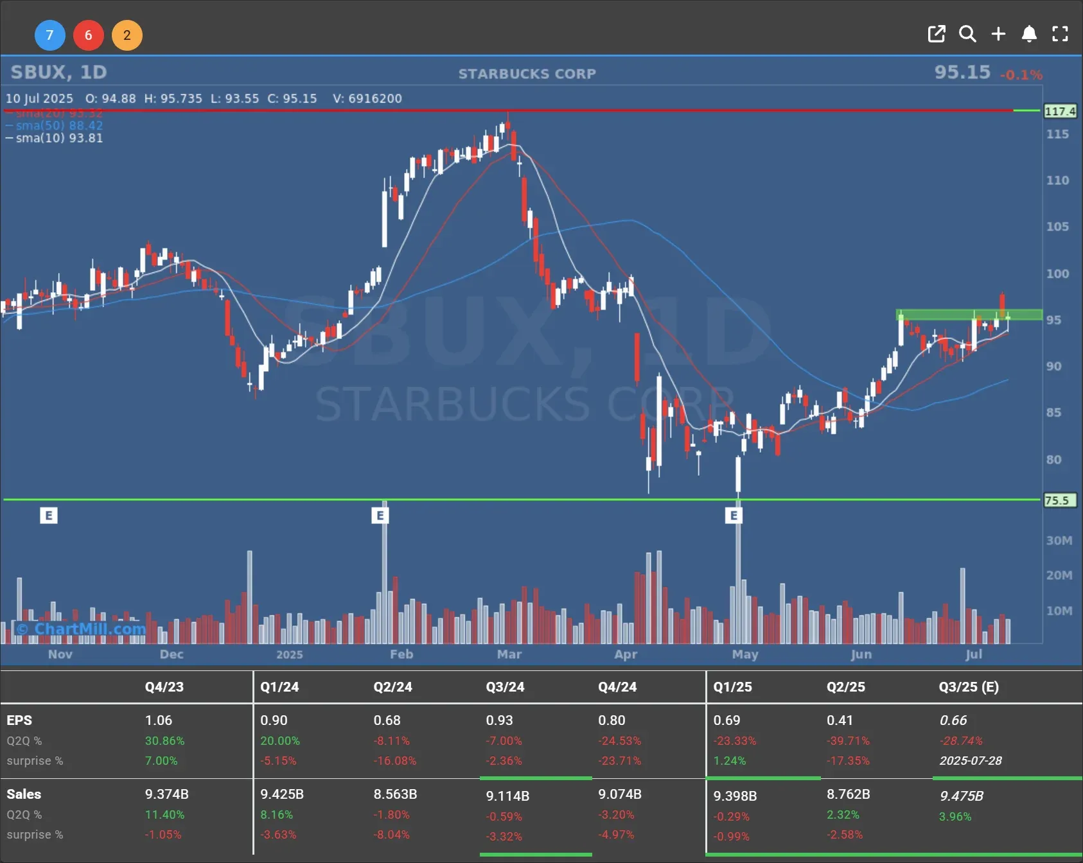Click Sales growth 11.40%
Image resolution: width=1083 pixels, height=863 pixels.
click(x=164, y=814)
